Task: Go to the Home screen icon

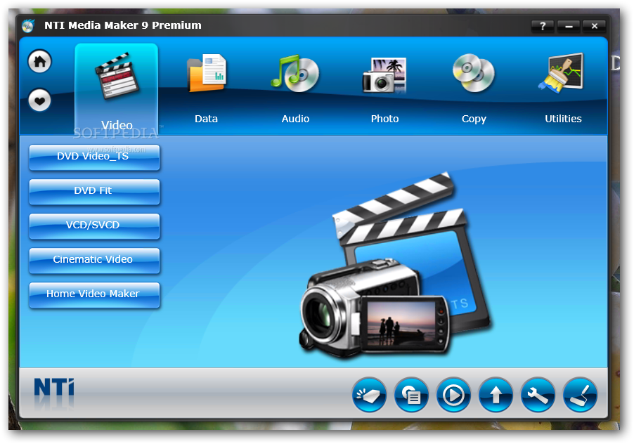Action: pos(39,61)
